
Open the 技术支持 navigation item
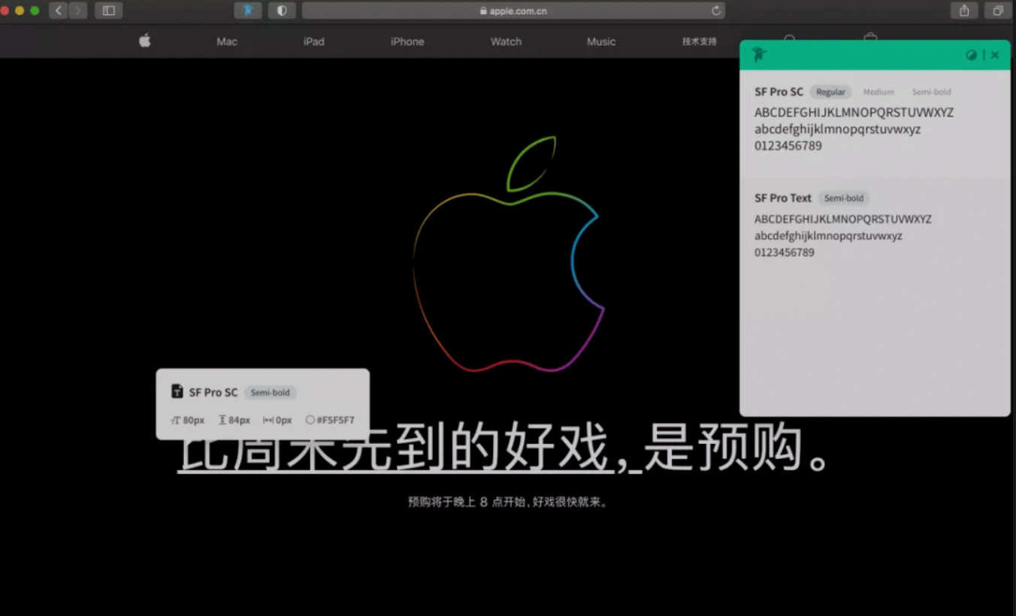point(700,41)
